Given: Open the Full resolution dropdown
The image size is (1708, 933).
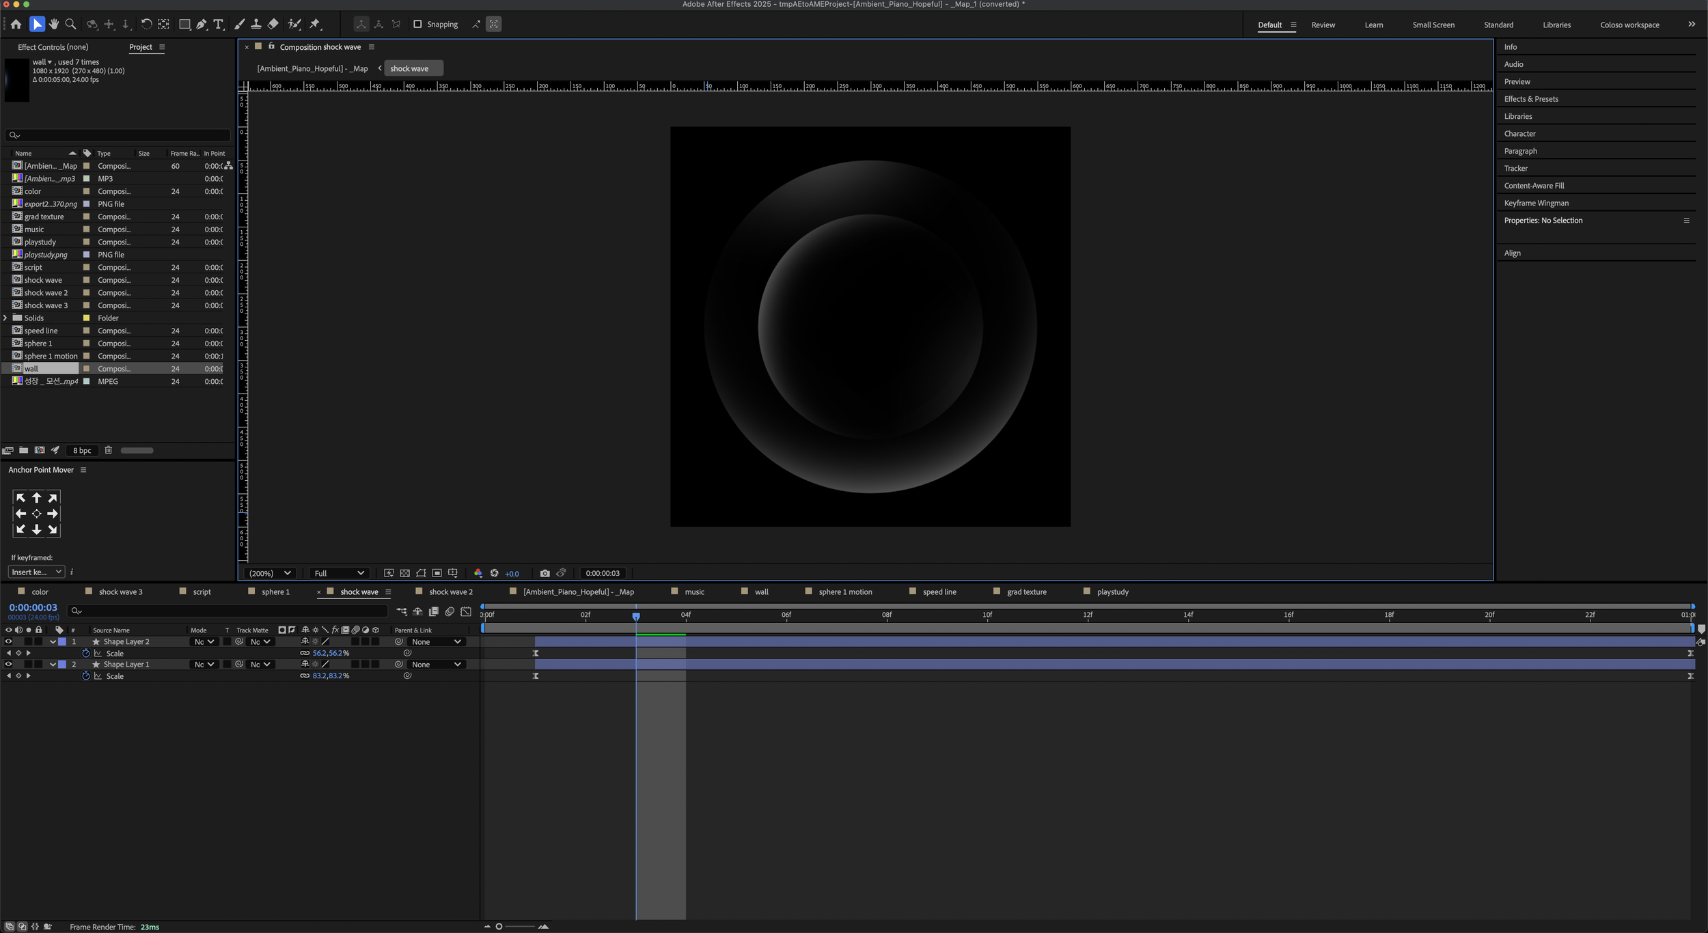Looking at the screenshot, I should tap(339, 573).
